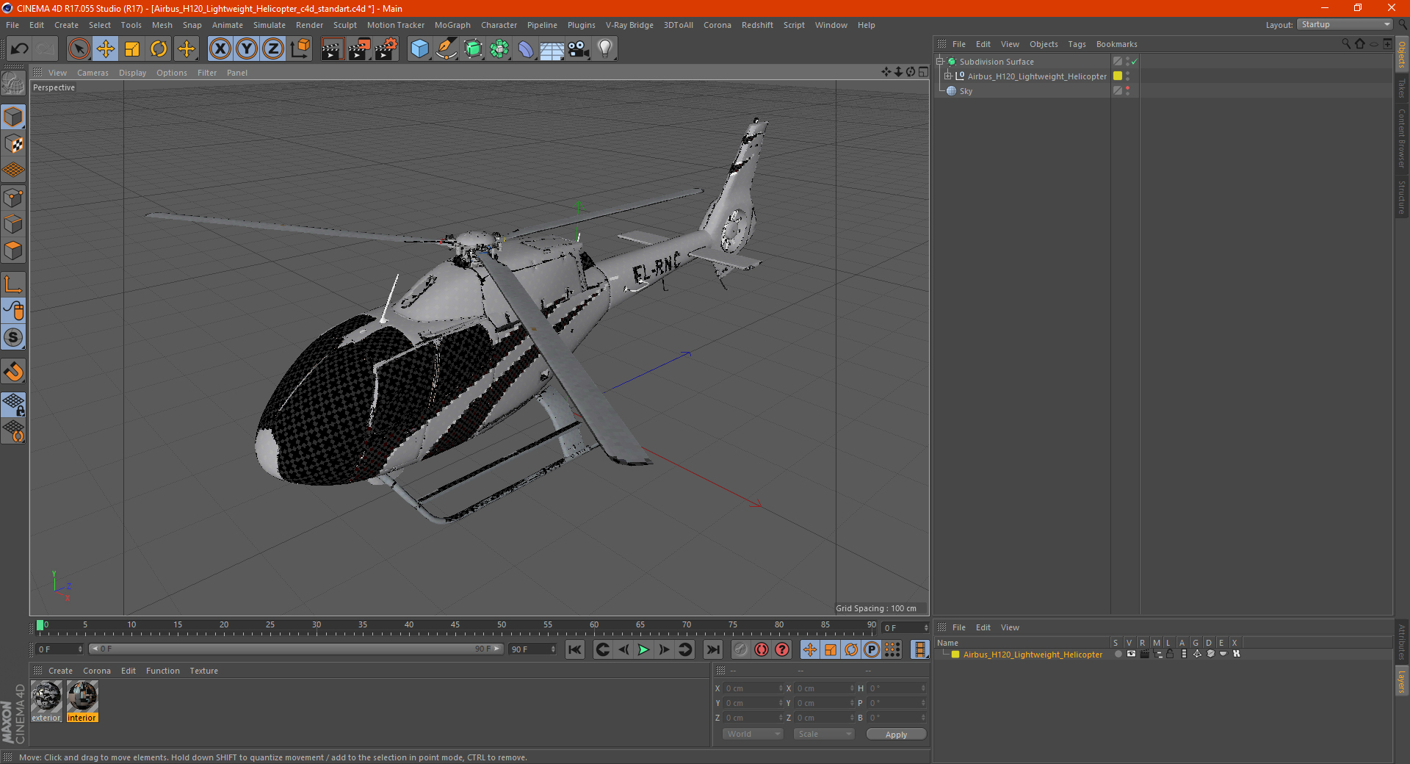Screen dimensions: 1410x764
Task: Add a Light bulb object icon
Action: 605,49
